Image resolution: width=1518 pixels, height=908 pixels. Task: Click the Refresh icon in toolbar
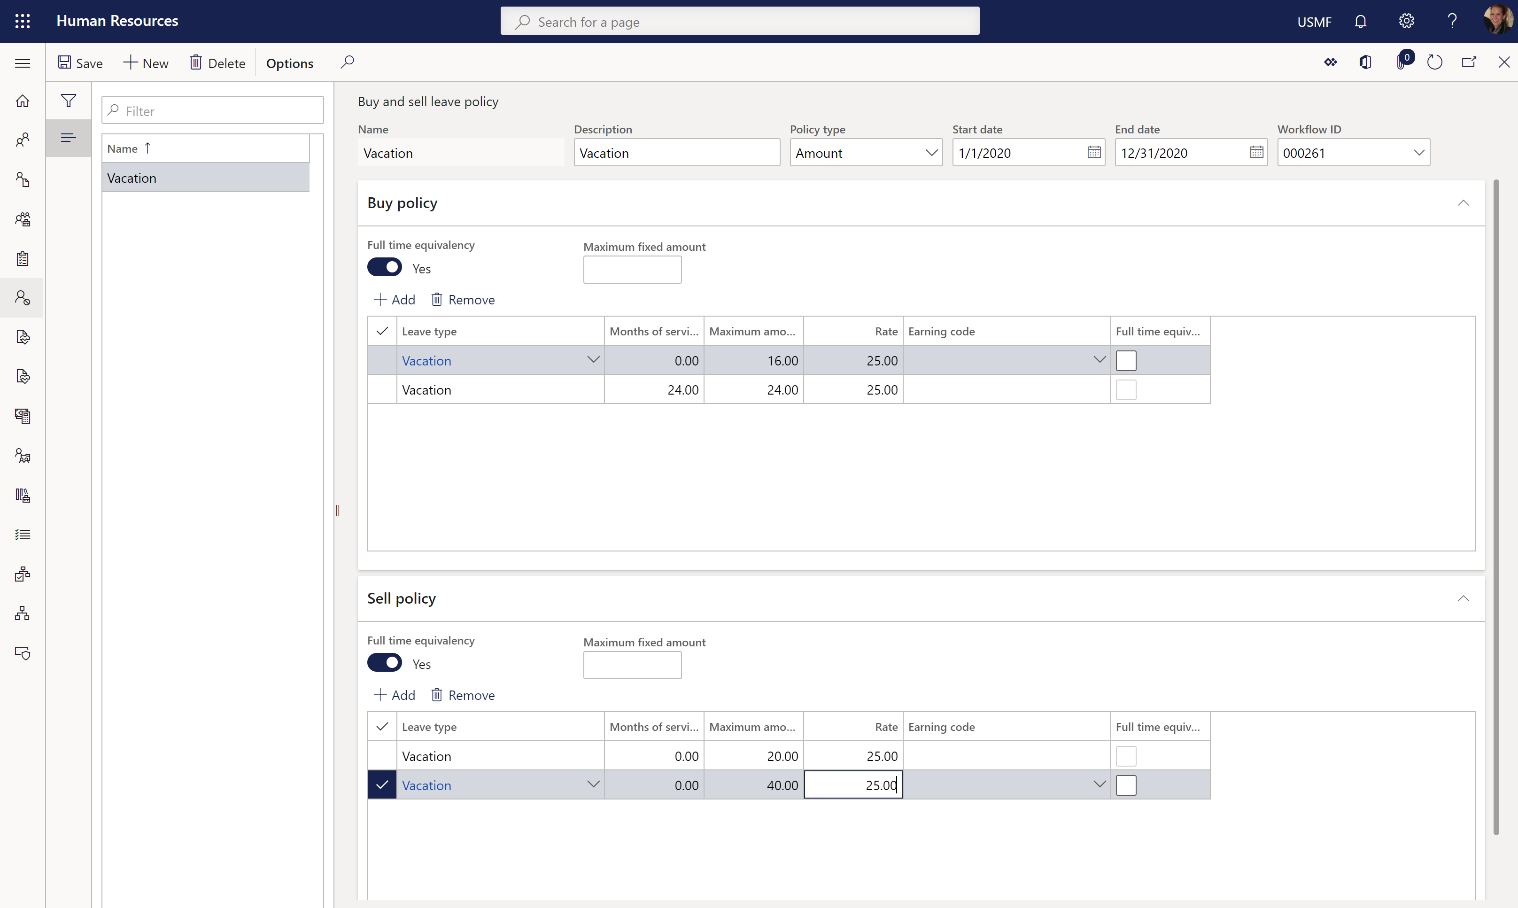point(1435,62)
